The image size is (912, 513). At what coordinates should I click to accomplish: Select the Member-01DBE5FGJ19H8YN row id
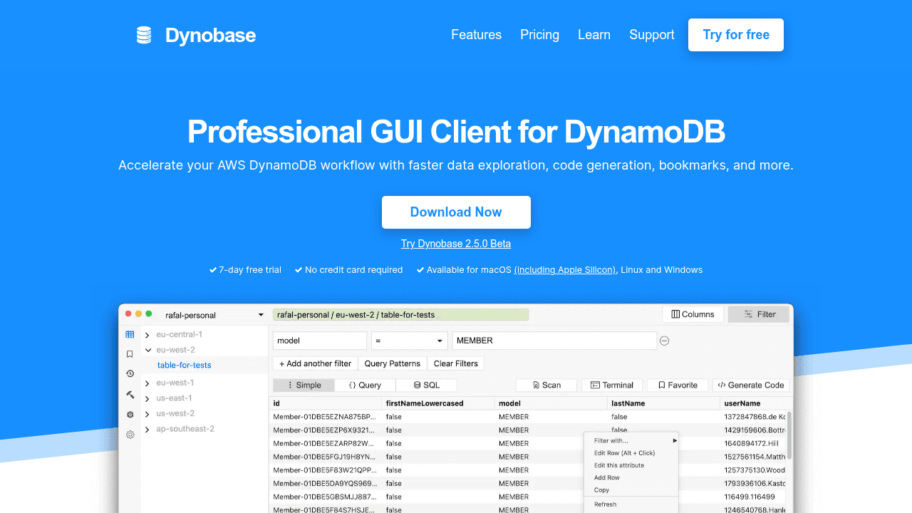(325, 457)
